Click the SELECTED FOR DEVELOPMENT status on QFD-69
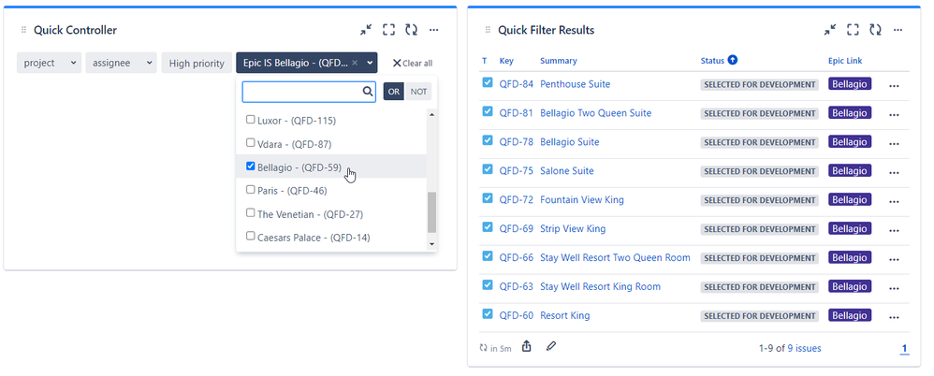Image resolution: width=934 pixels, height=376 pixels. [x=760, y=229]
